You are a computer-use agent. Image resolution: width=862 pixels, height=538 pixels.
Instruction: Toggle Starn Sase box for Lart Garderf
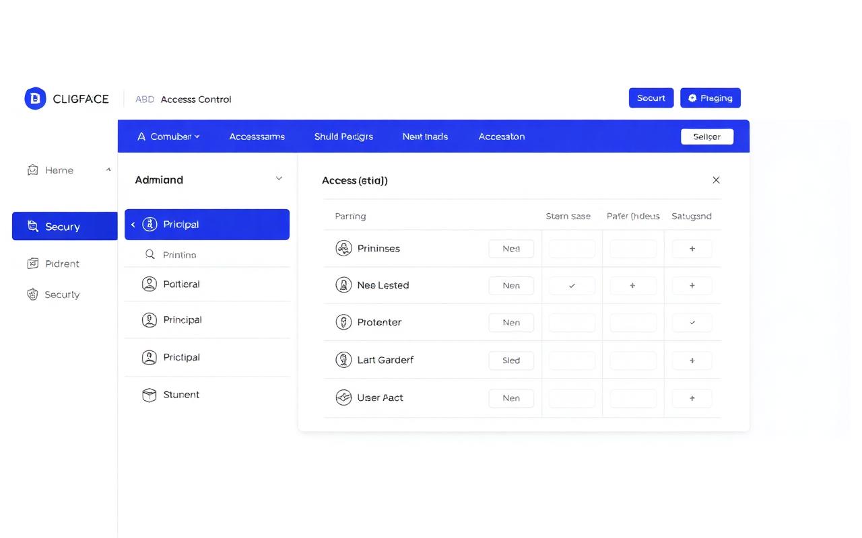572,360
